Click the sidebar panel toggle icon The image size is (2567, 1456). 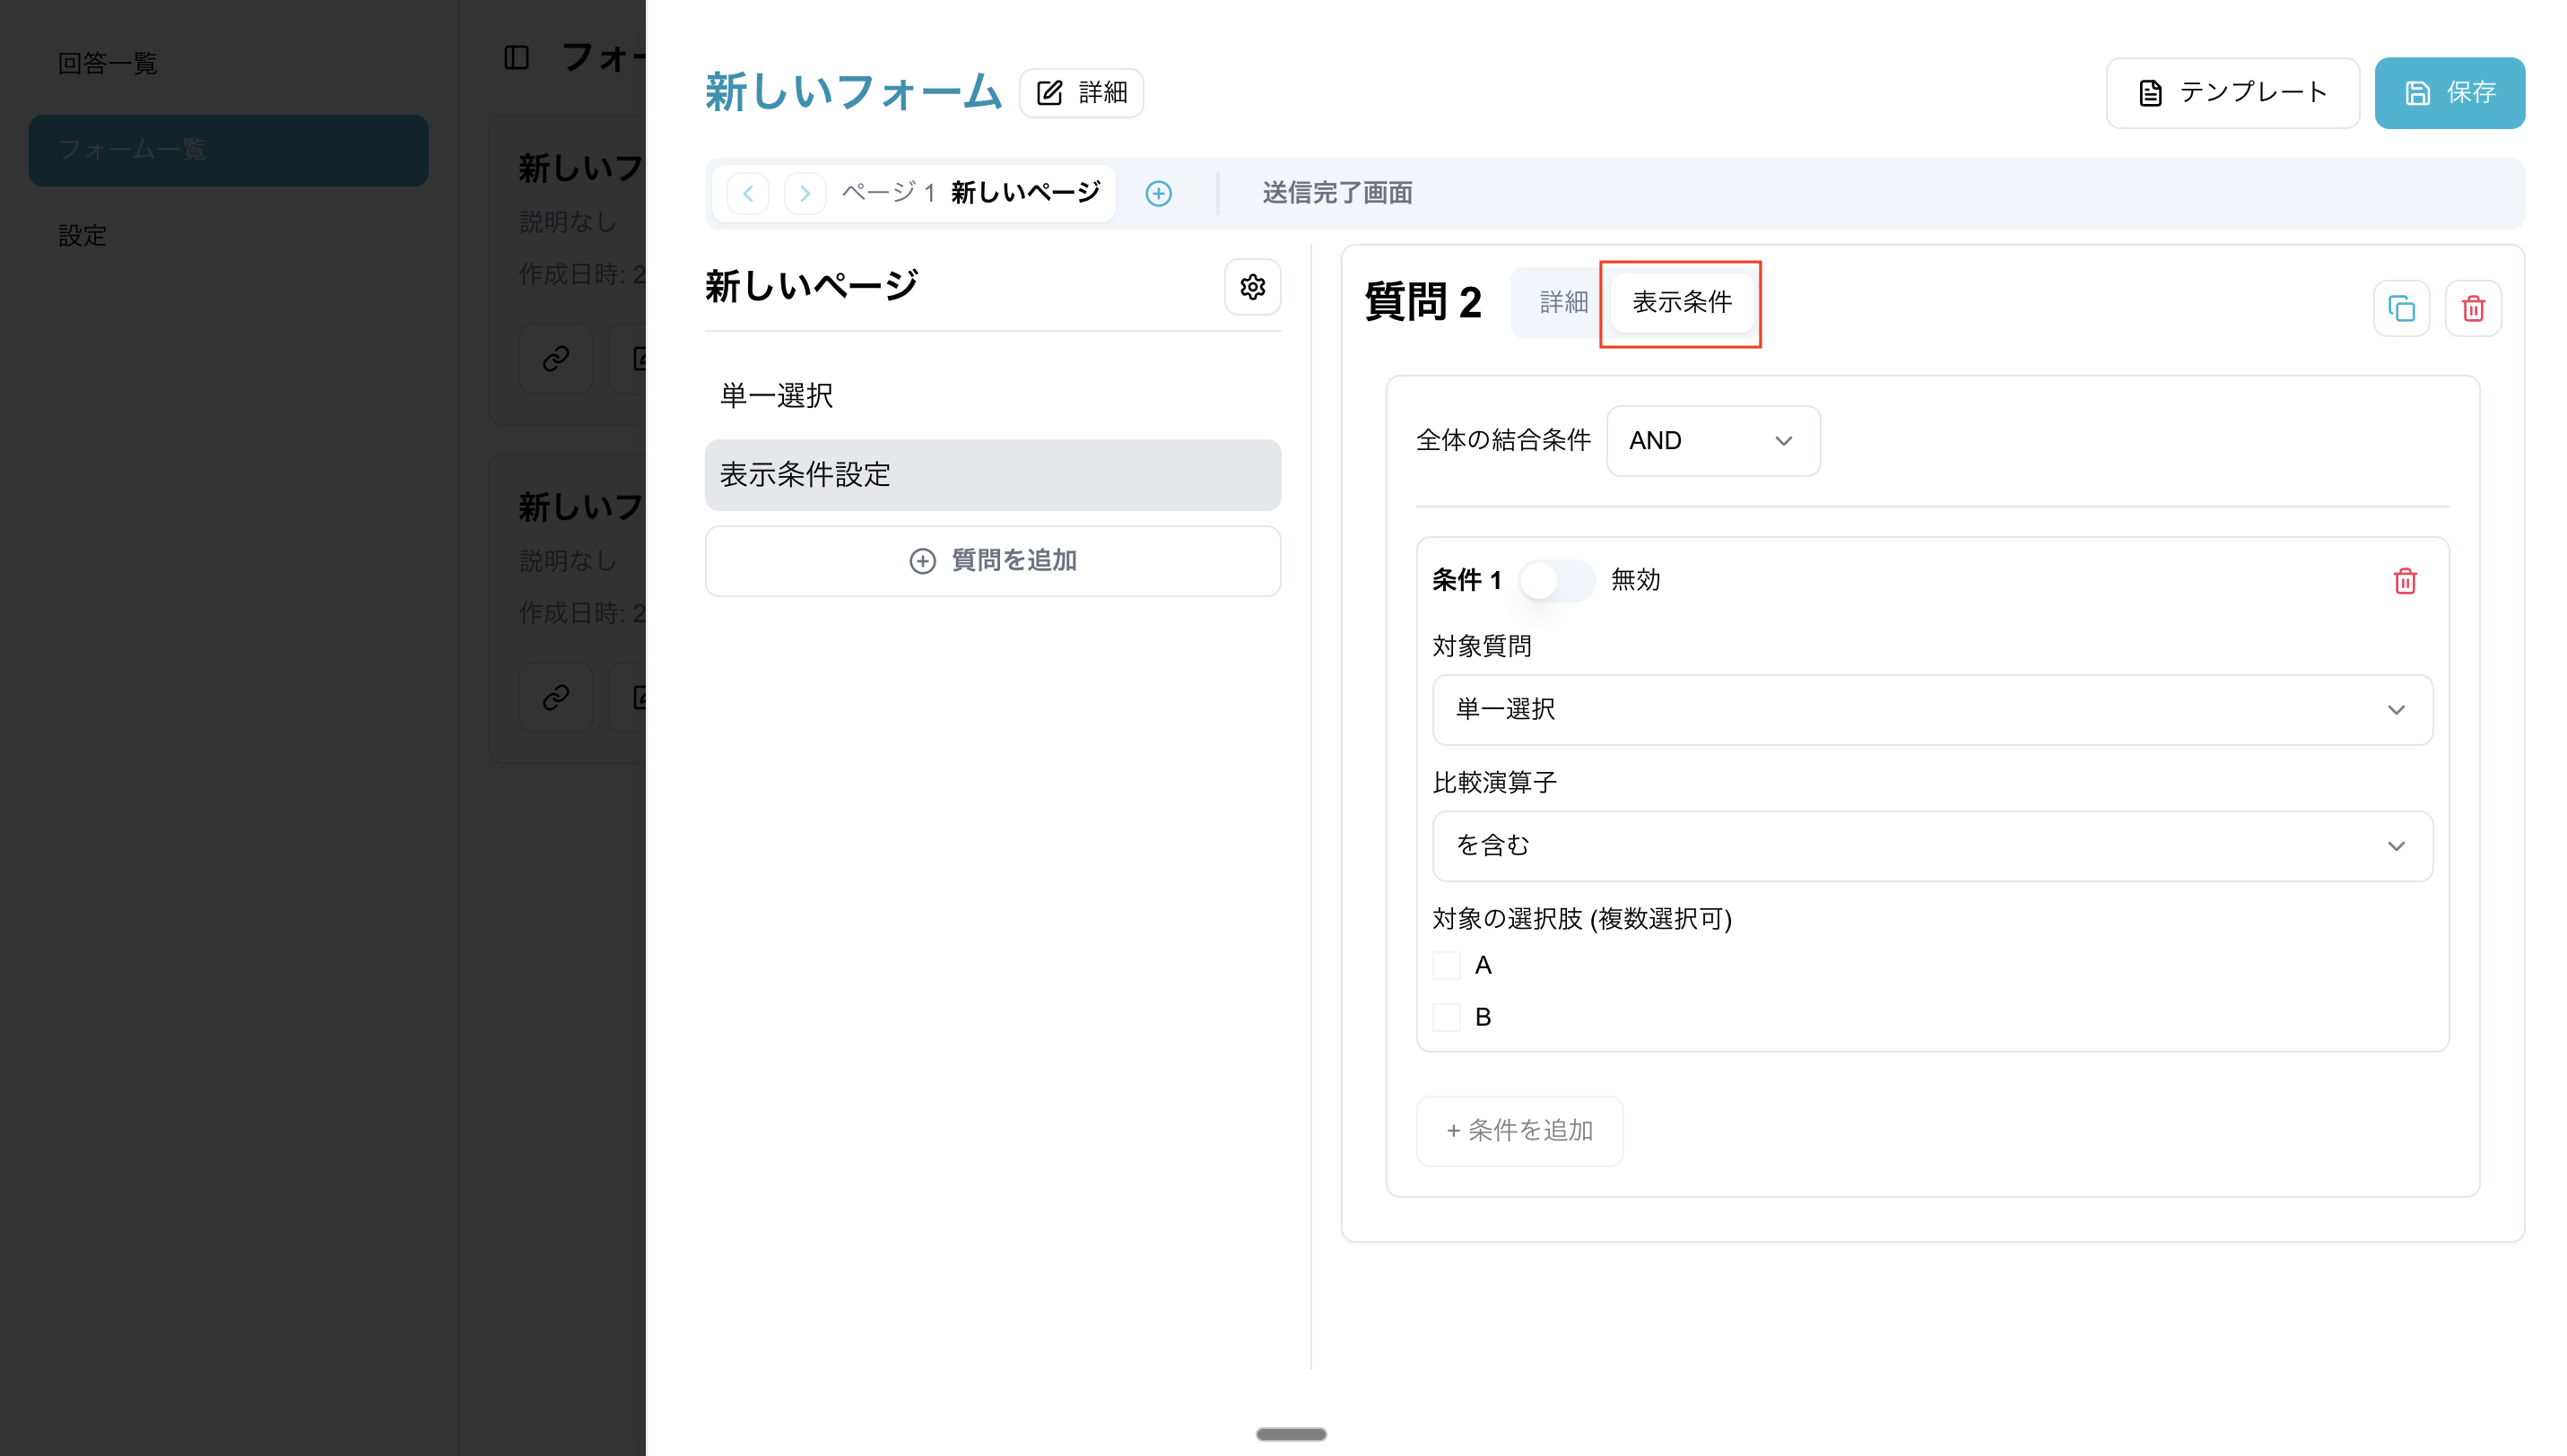(517, 57)
